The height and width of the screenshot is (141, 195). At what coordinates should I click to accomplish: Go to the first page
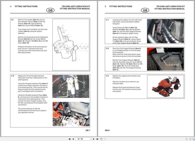pos(70,139)
